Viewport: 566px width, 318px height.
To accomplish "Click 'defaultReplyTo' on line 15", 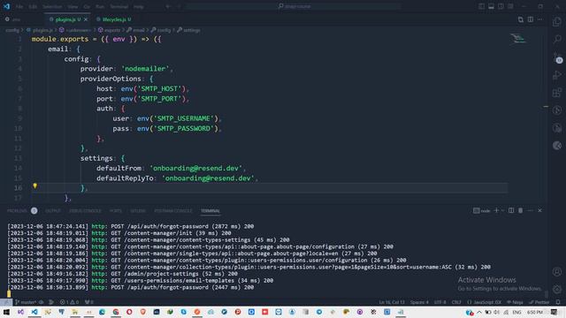I will 125,178.
